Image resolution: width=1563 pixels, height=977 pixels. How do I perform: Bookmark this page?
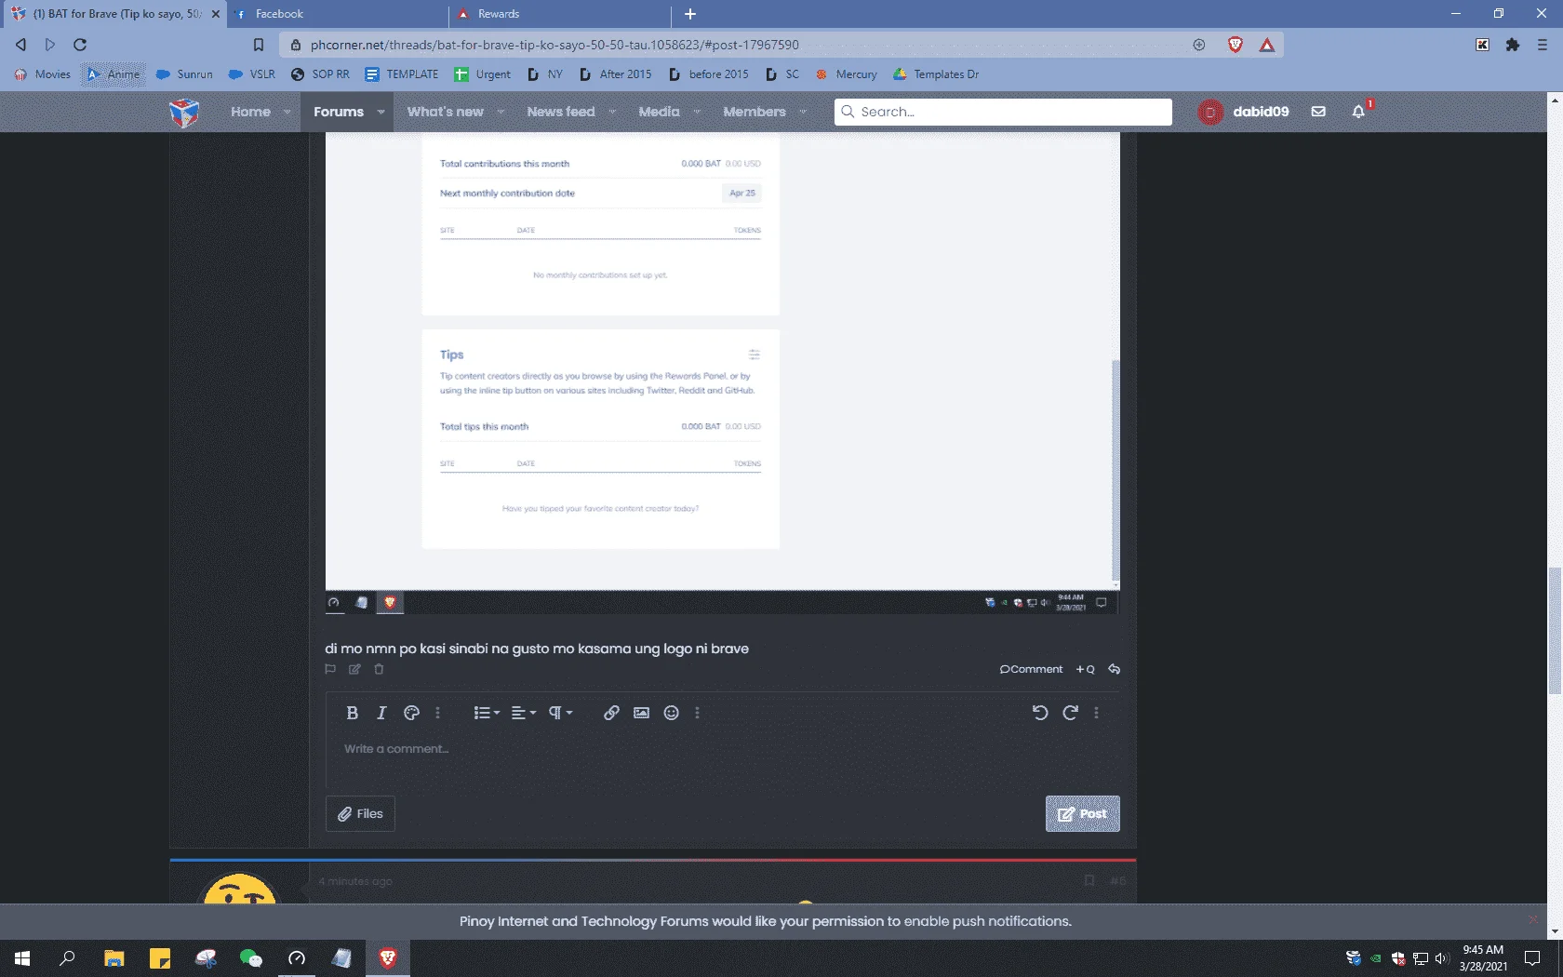click(259, 45)
